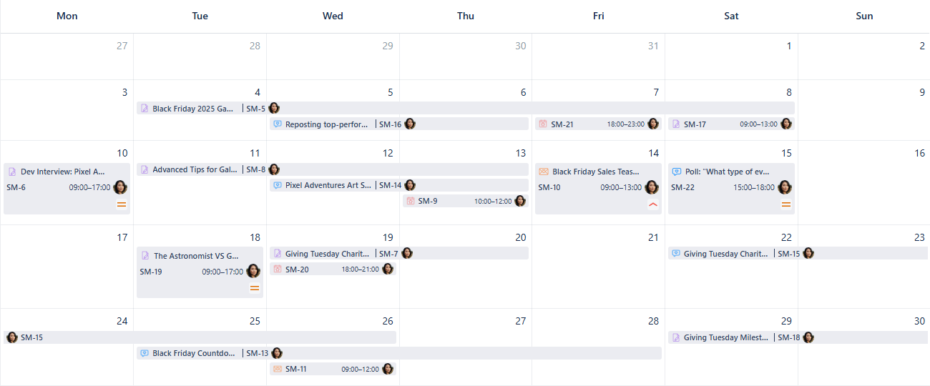Screen dimensions: 930x386
Task: Click medium priority icon on SM-22 poll card
Action: coord(785,204)
